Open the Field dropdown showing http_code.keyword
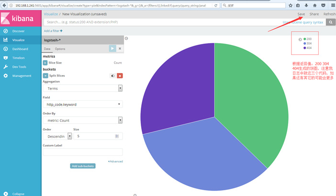 82,104
